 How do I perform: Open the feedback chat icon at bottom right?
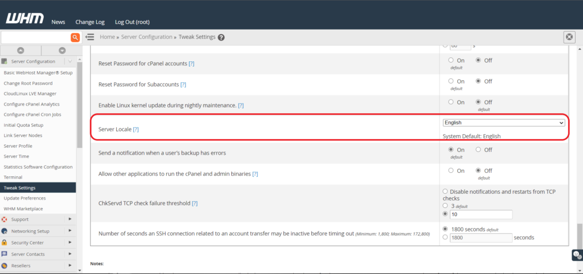(577, 255)
